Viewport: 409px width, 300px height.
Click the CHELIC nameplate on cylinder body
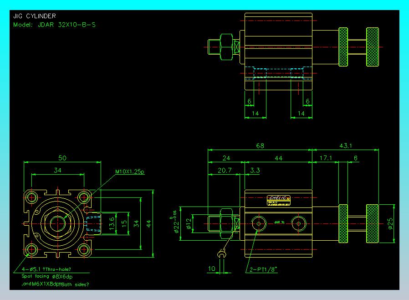(279, 200)
